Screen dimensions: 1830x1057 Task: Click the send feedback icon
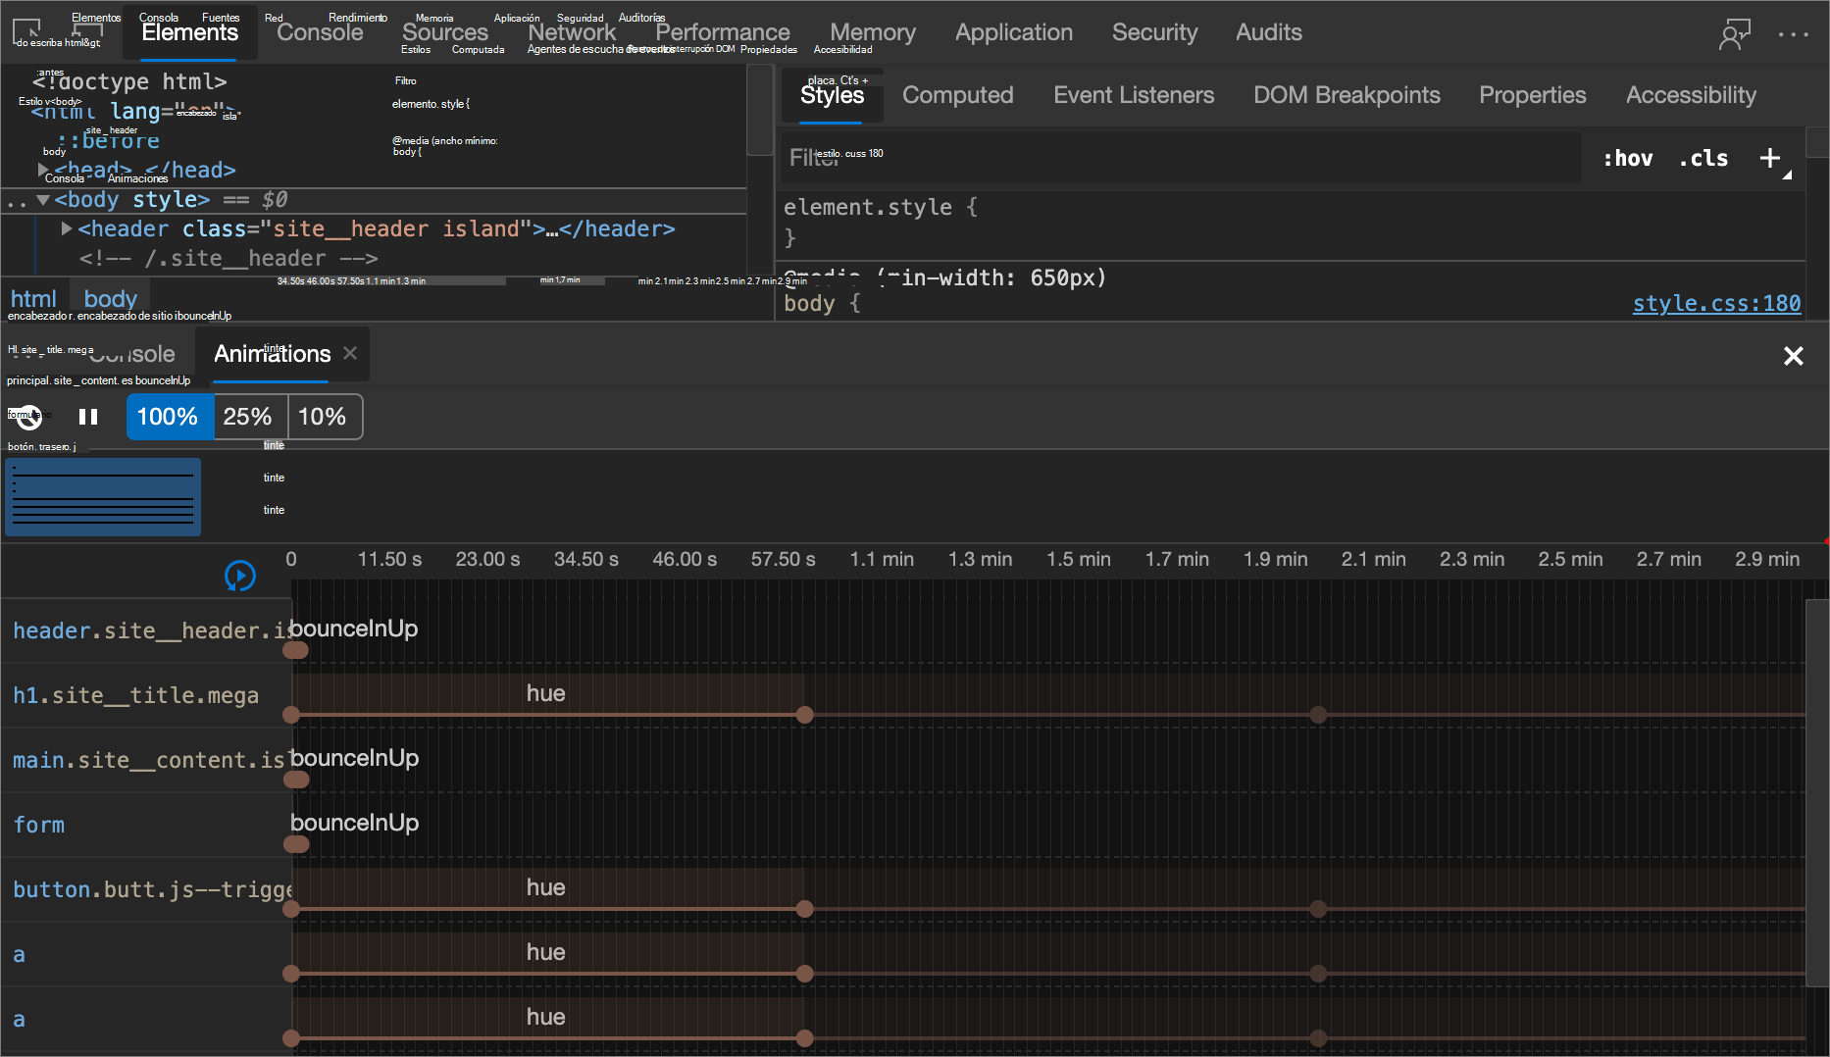1734,33
